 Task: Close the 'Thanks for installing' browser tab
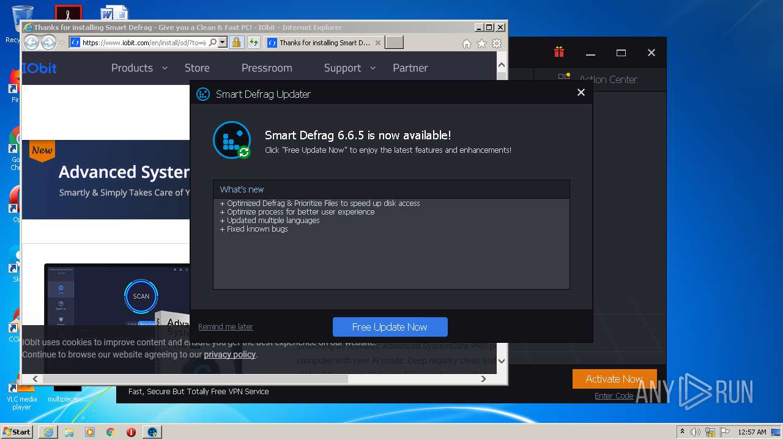tap(378, 43)
